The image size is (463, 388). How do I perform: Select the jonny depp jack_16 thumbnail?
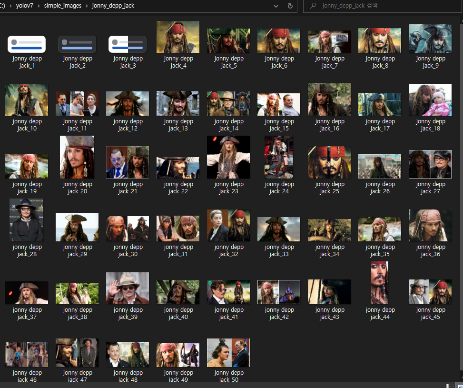[x=329, y=99]
